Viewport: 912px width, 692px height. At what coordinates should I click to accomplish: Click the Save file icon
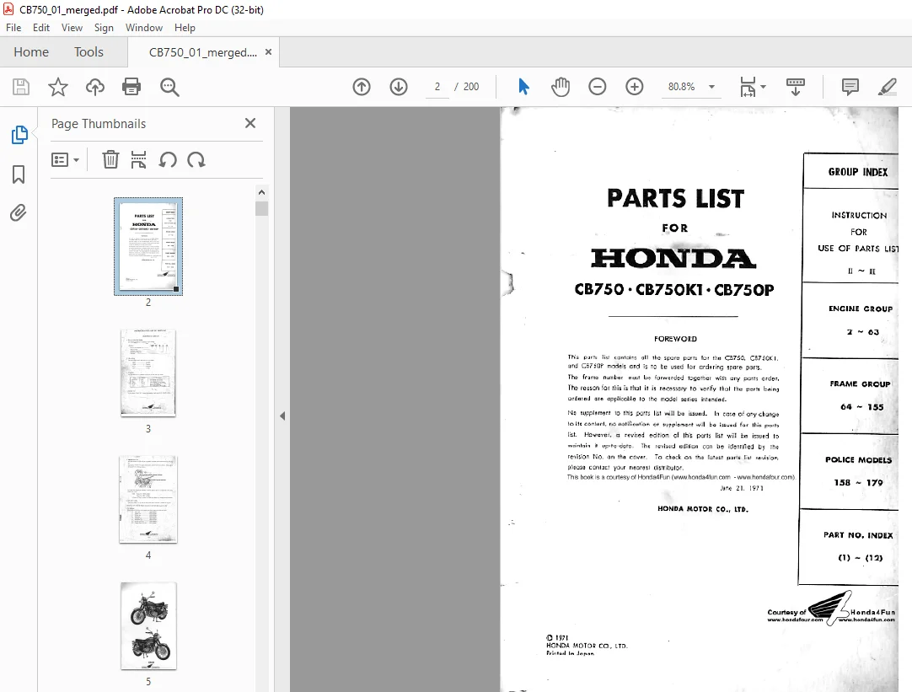(x=21, y=87)
